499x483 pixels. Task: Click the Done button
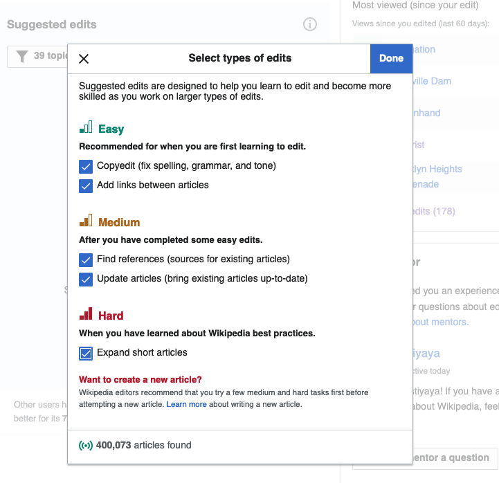pyautogui.click(x=391, y=59)
